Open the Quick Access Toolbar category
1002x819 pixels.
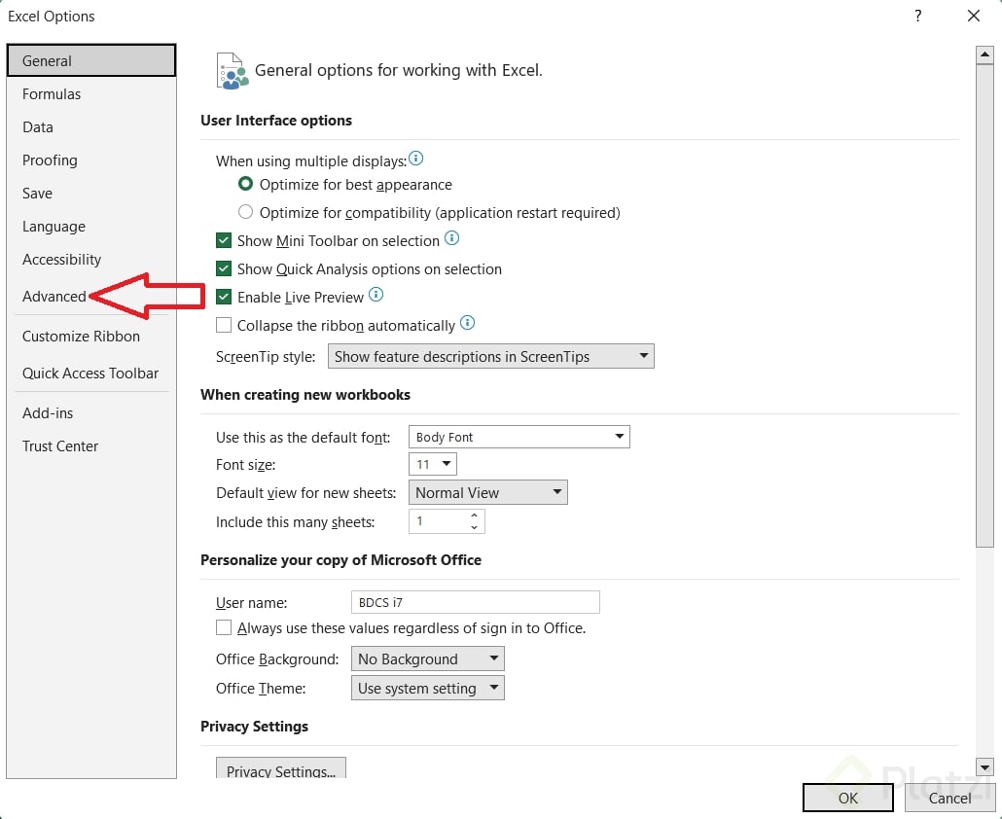click(x=90, y=374)
